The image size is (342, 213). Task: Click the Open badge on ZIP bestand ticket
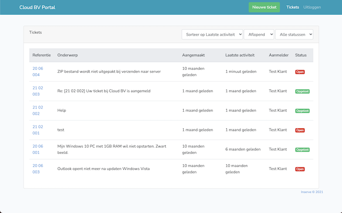[x=299, y=72]
